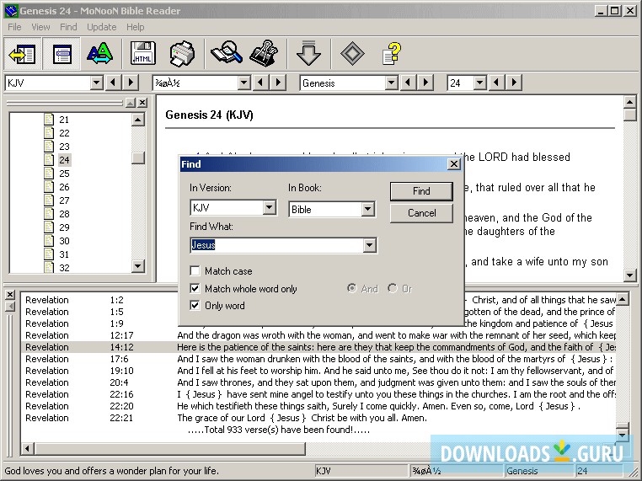Go to next book arrow beside Genesis
Image resolution: width=642 pixels, height=481 pixels.
point(425,83)
